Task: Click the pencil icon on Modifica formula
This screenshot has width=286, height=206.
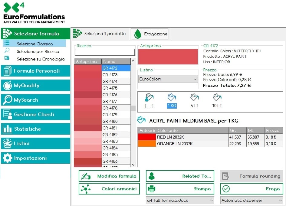Action: click(x=86, y=176)
